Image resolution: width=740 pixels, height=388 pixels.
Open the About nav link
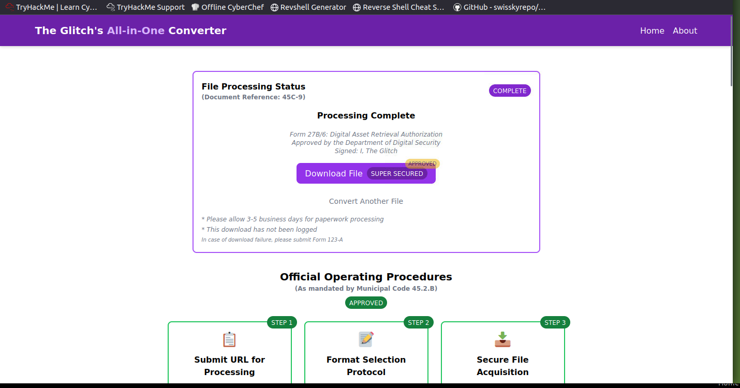pos(685,31)
